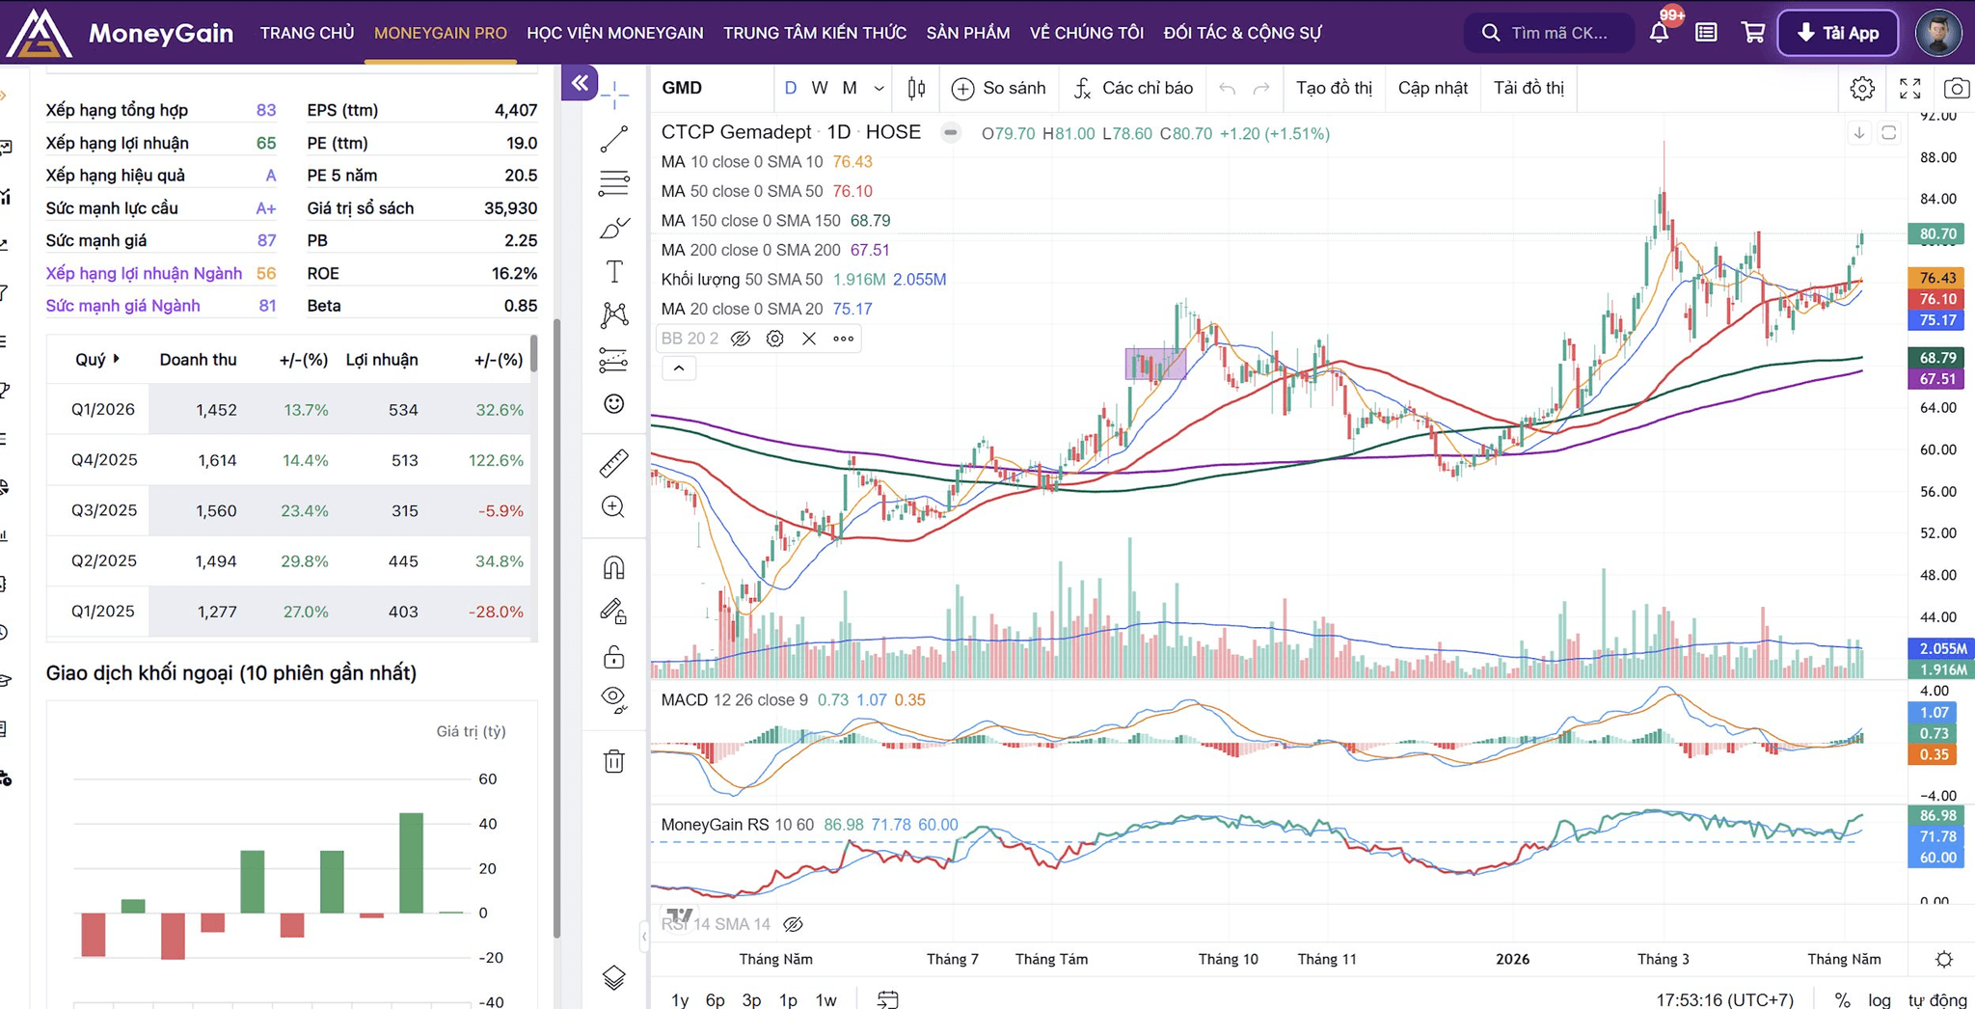Show the hidden RSI 14 indicator
The width and height of the screenshot is (1975, 1009).
click(793, 924)
